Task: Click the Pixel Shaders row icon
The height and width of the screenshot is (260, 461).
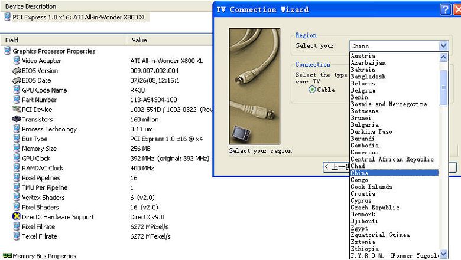Action: click(17, 207)
